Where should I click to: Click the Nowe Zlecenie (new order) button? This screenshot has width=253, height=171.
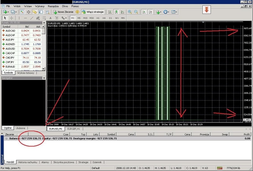pyautogui.click(x=63, y=12)
